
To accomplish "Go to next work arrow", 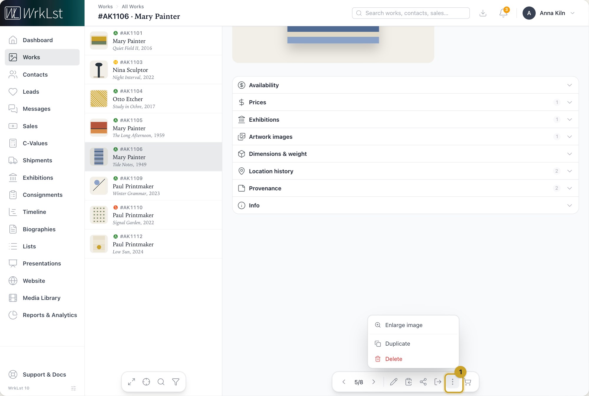I will point(374,382).
